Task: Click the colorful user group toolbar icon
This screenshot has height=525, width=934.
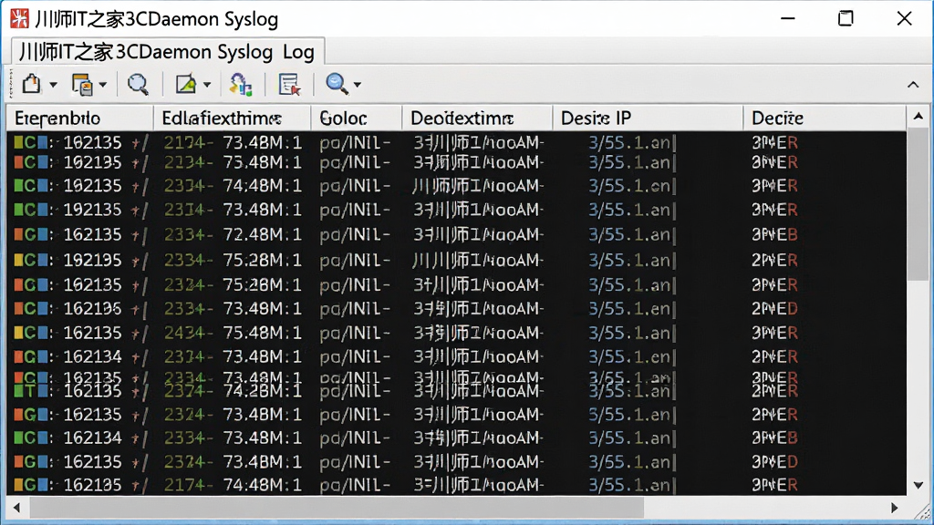Action: click(x=241, y=85)
